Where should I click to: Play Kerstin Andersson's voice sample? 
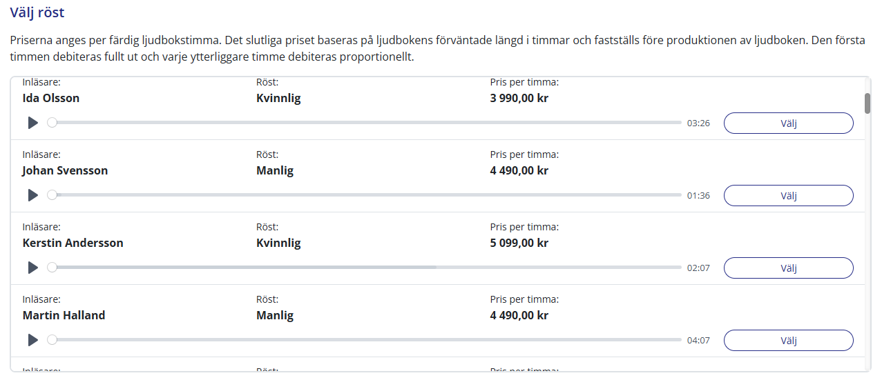[32, 268]
